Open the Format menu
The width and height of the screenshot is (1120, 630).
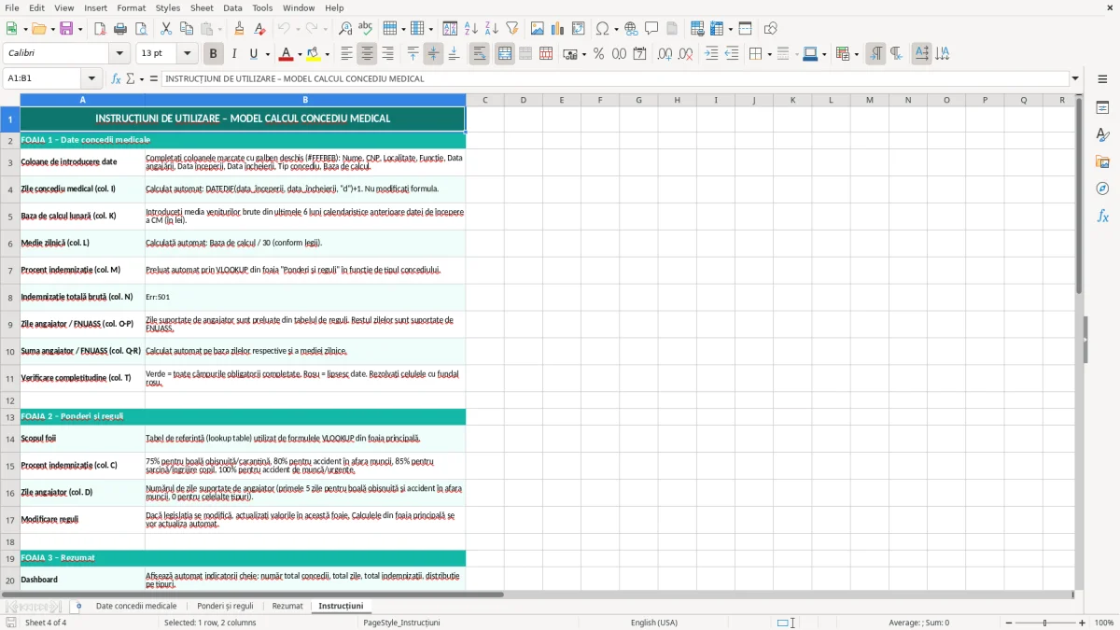point(131,7)
